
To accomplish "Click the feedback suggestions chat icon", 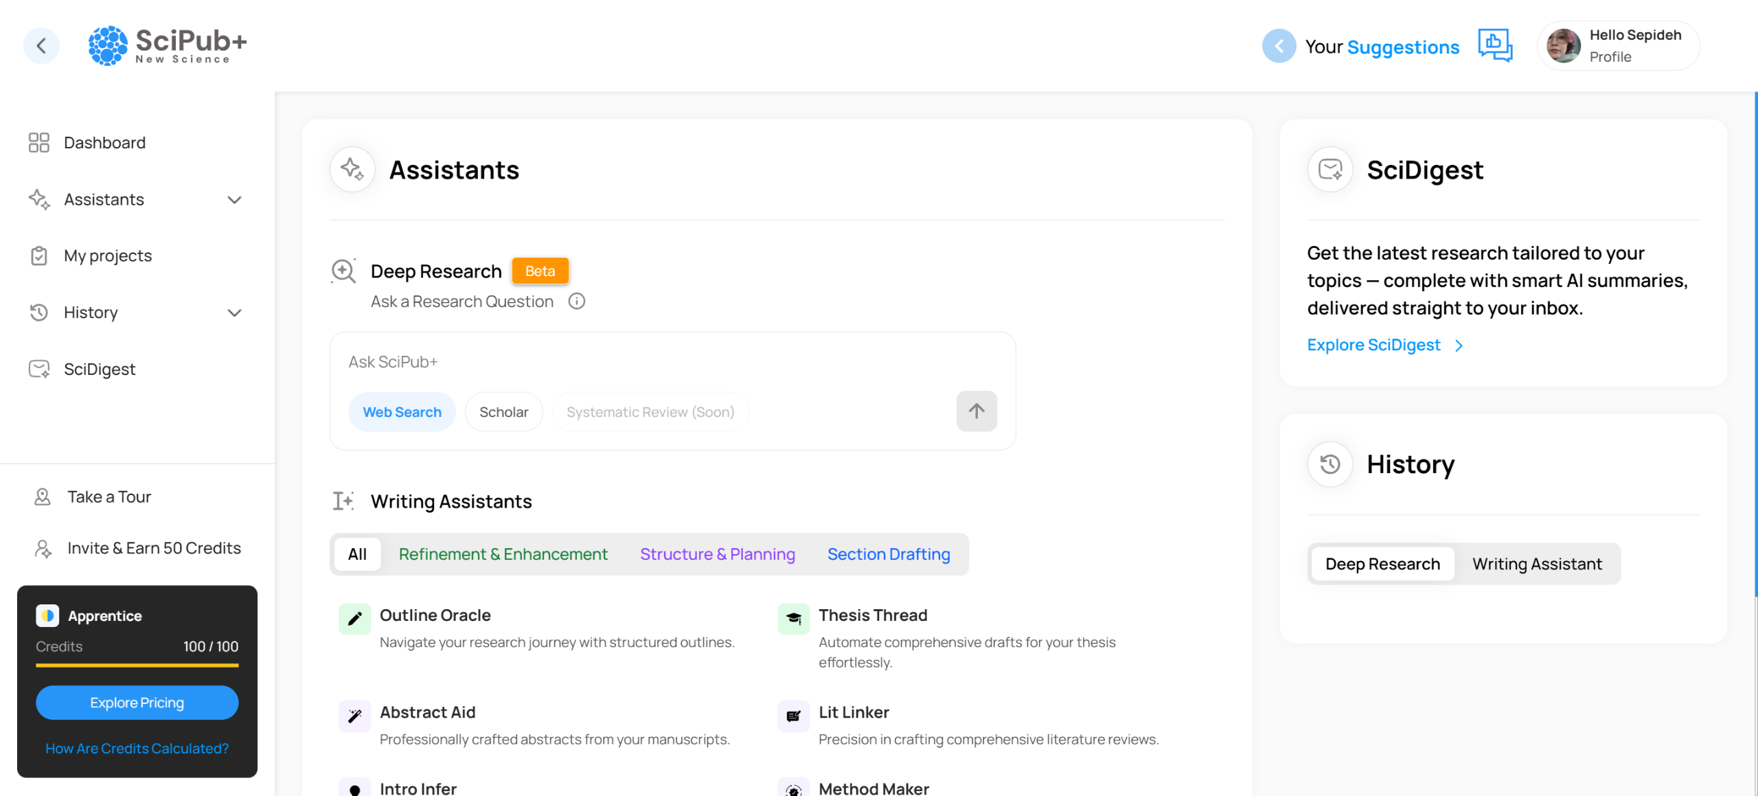I will 1494,46.
